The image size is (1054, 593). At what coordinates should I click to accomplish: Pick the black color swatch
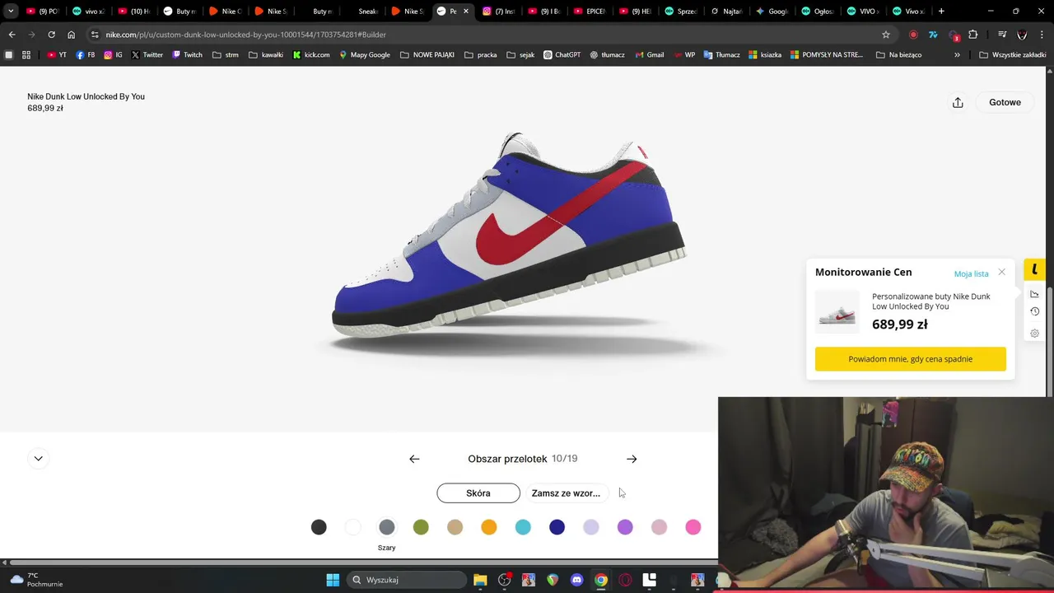[x=319, y=527]
